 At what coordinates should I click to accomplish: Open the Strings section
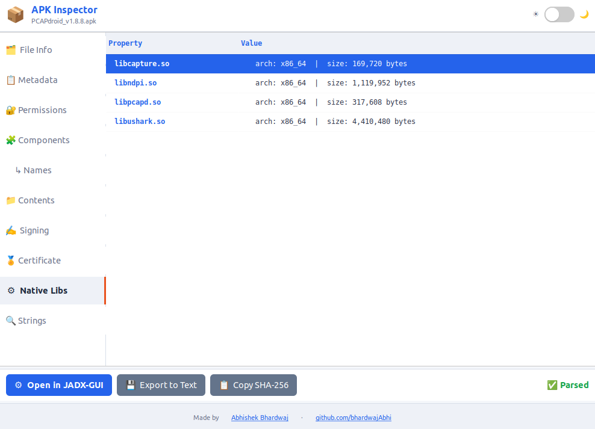53,321
